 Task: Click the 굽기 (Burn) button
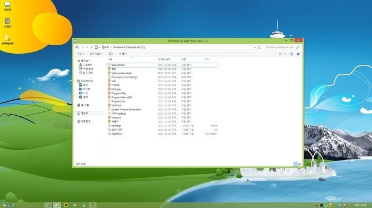click(x=111, y=54)
